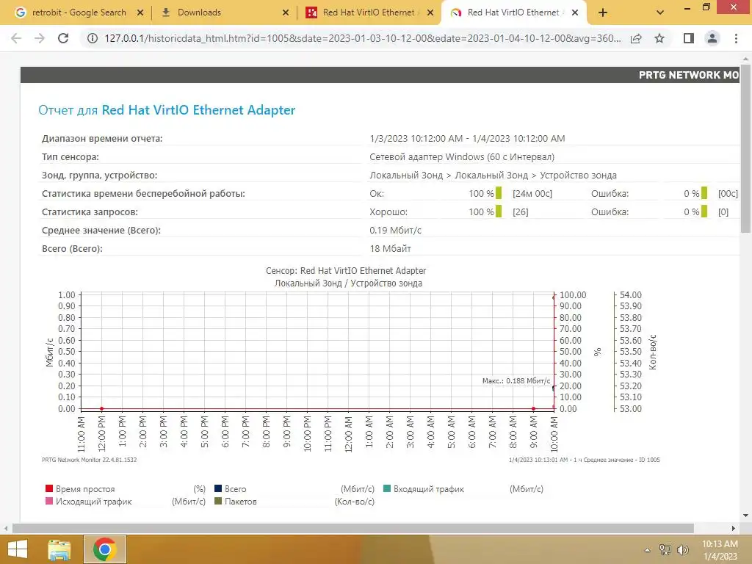This screenshot has height=564, width=752.
Task: Click the vertical scrollbar down arrow
Action: pos(745,516)
